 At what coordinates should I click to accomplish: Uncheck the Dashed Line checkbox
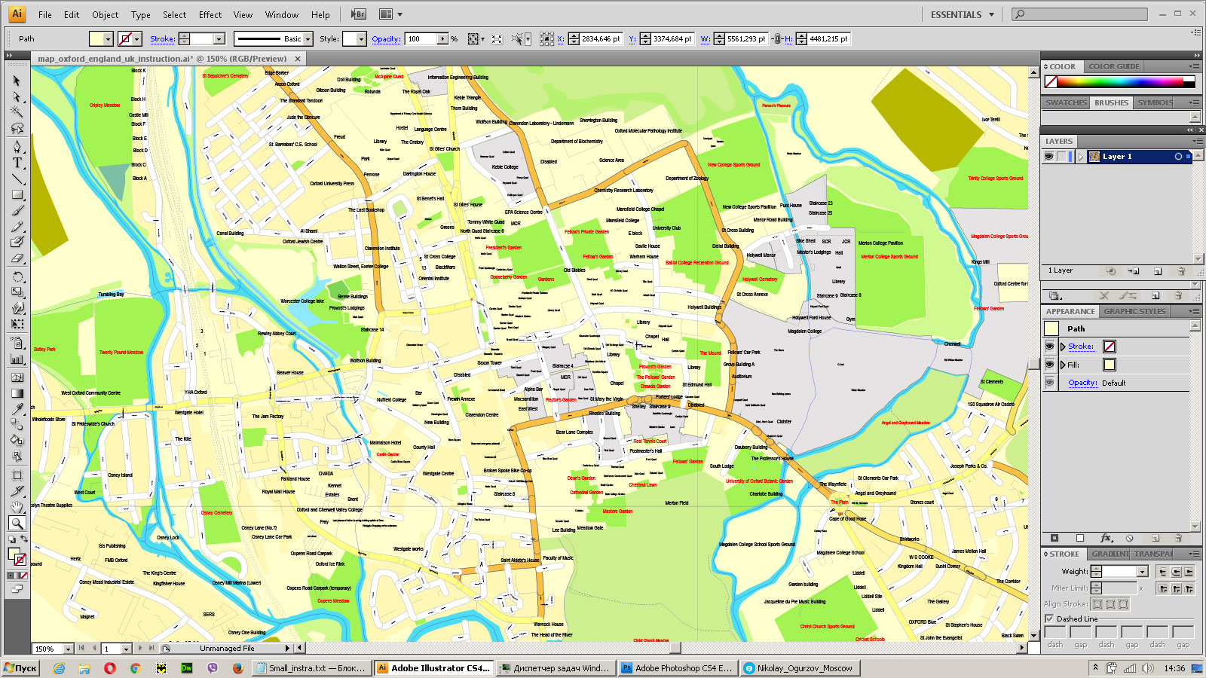(x=1049, y=618)
